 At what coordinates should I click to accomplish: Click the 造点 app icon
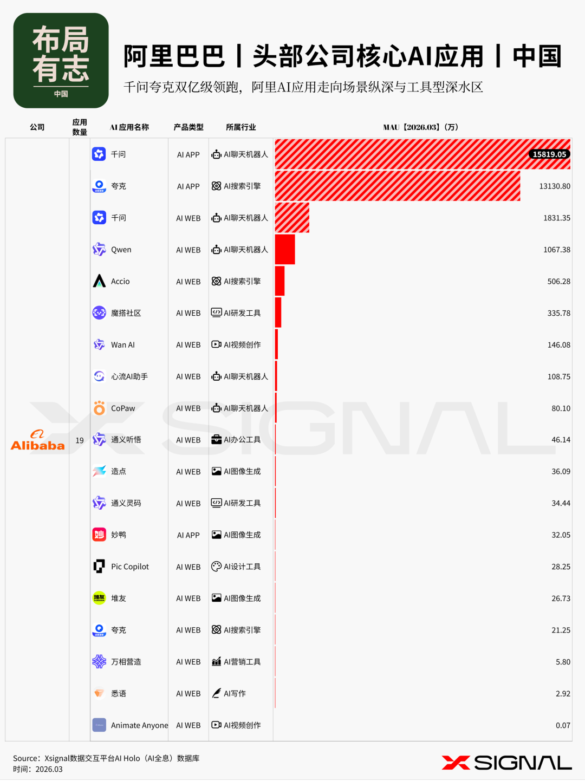point(99,471)
